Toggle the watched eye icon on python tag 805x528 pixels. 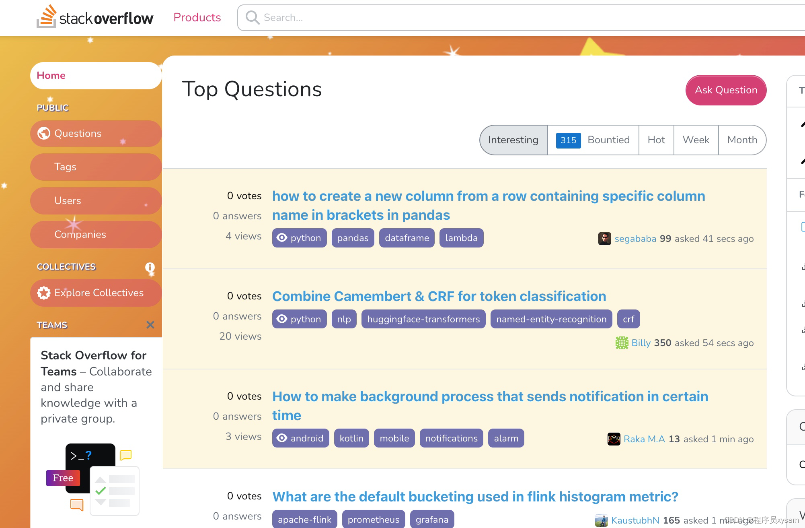[x=282, y=238]
